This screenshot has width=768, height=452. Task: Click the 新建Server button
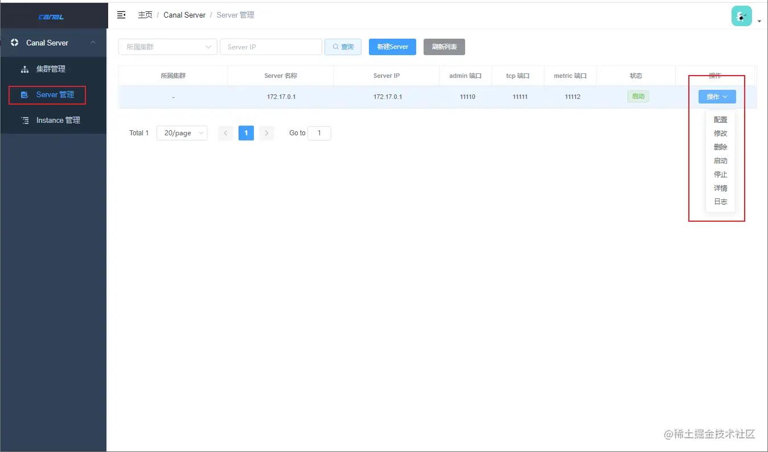pyautogui.click(x=392, y=47)
